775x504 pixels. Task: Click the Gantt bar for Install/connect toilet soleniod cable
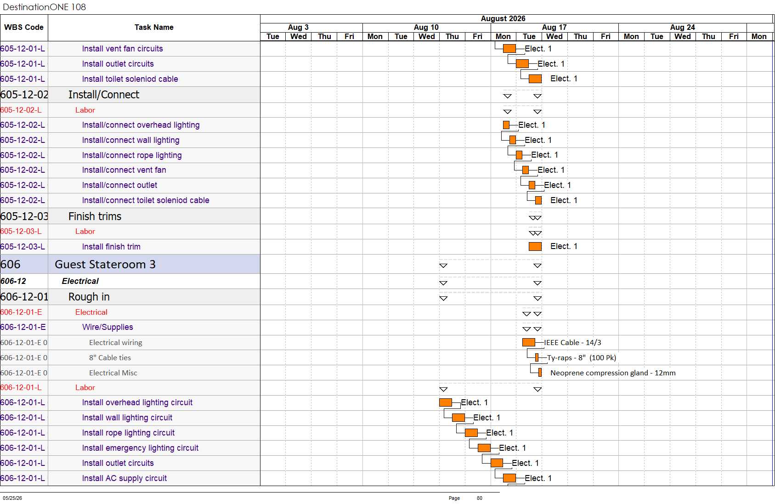(x=538, y=200)
